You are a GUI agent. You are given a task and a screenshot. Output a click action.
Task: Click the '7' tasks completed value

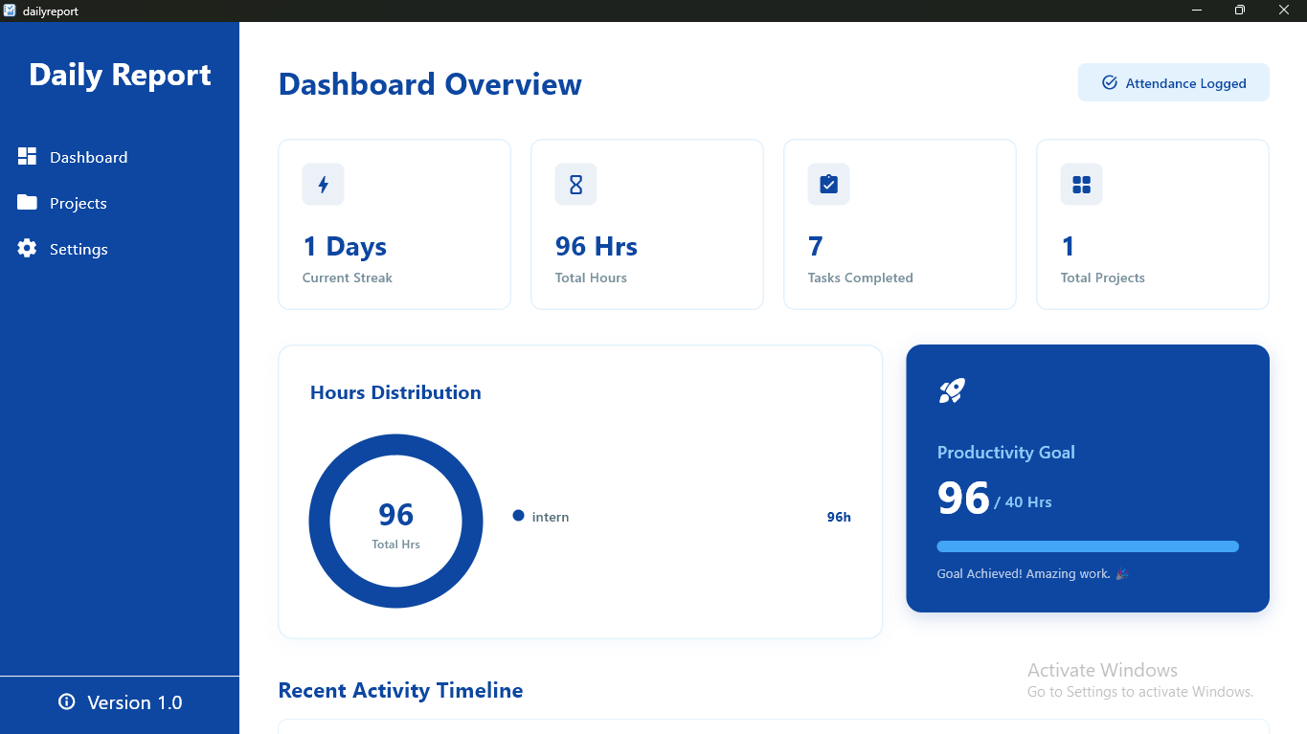816,246
